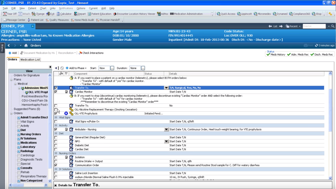Viewport: 336px width, 189px height.
Task: Click Add to Phase button
Action: [x=76, y=68]
